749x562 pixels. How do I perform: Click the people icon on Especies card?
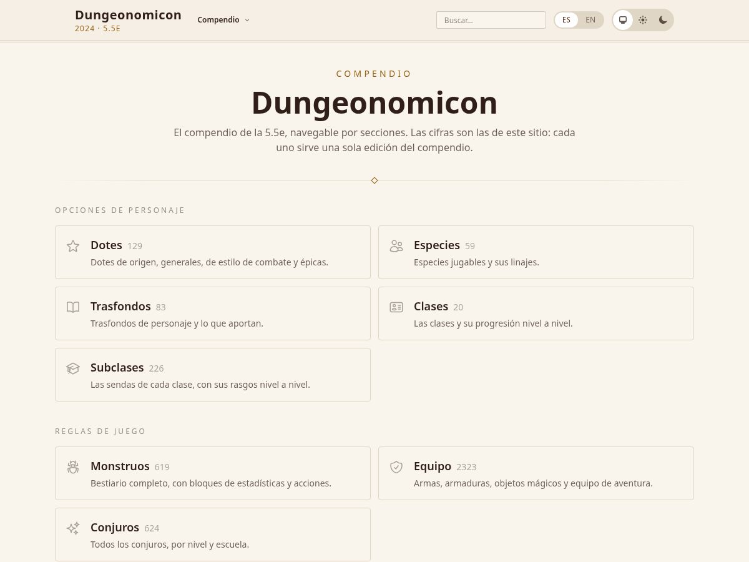point(396,246)
